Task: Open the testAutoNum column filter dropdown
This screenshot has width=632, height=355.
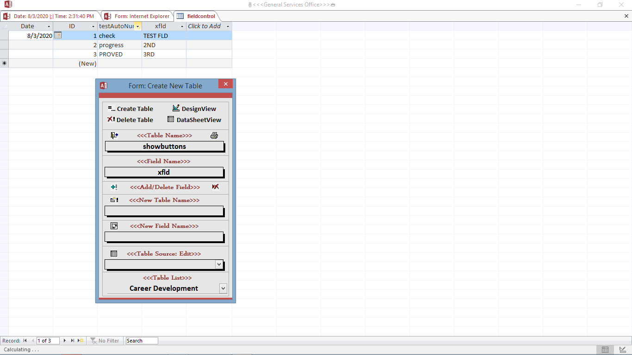Action: pyautogui.click(x=137, y=26)
